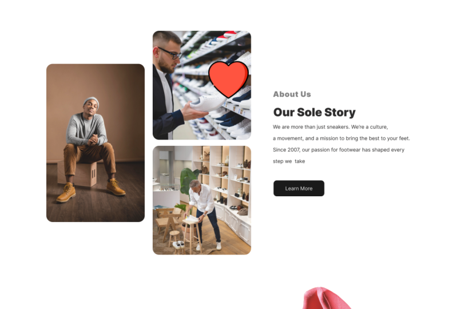Click the paragraph line mentioning Since 2007
The width and height of the screenshot is (457, 309).
(339, 150)
